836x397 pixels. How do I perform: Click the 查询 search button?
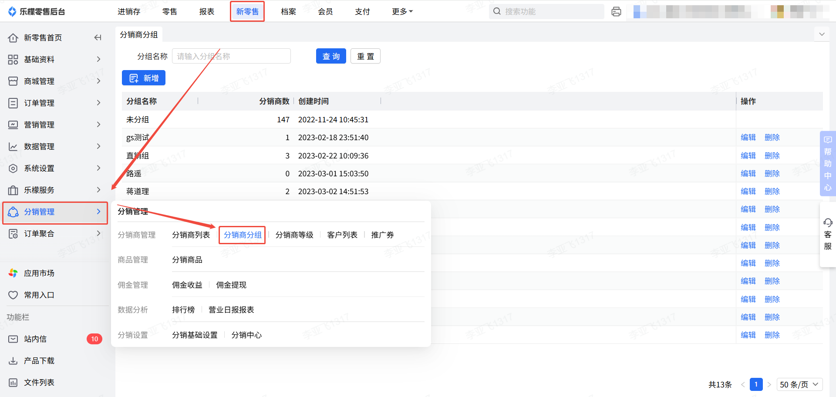point(331,56)
